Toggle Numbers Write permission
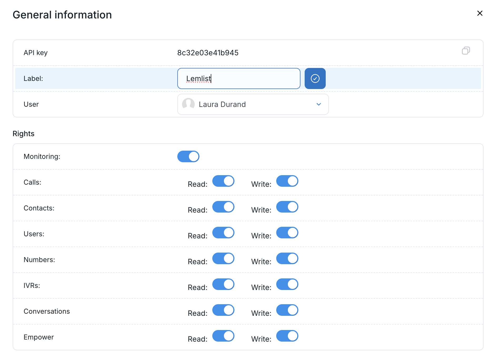The height and width of the screenshot is (364, 492). (287, 258)
